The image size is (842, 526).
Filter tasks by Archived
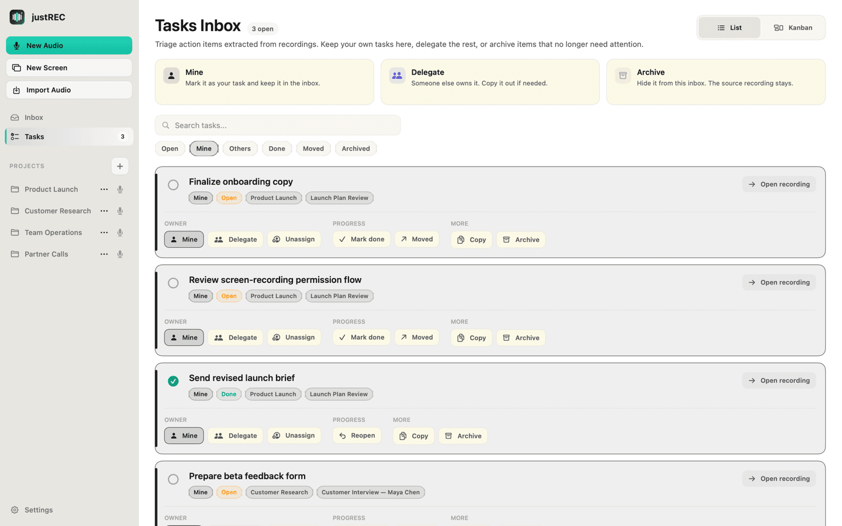coord(356,148)
